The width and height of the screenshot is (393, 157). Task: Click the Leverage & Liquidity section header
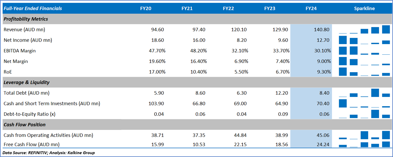[x=27, y=82]
